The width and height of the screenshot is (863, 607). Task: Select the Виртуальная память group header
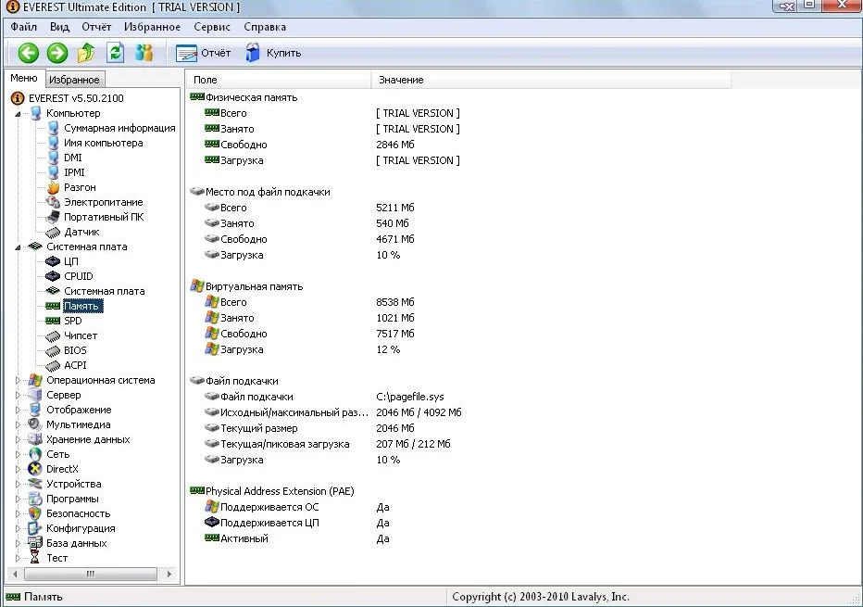pyautogui.click(x=254, y=287)
